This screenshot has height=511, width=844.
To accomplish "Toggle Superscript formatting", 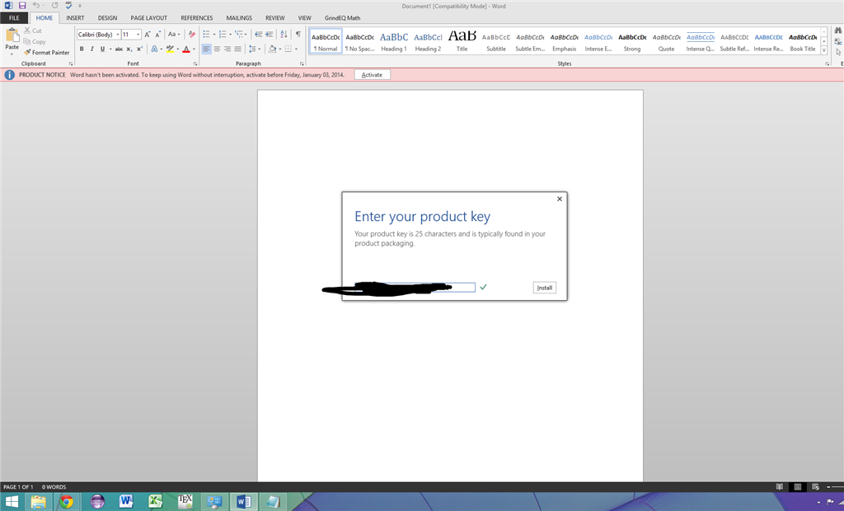I will pos(139,49).
